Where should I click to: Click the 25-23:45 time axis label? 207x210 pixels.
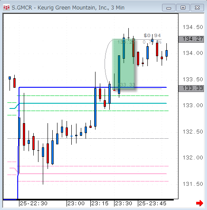(x=153, y=204)
